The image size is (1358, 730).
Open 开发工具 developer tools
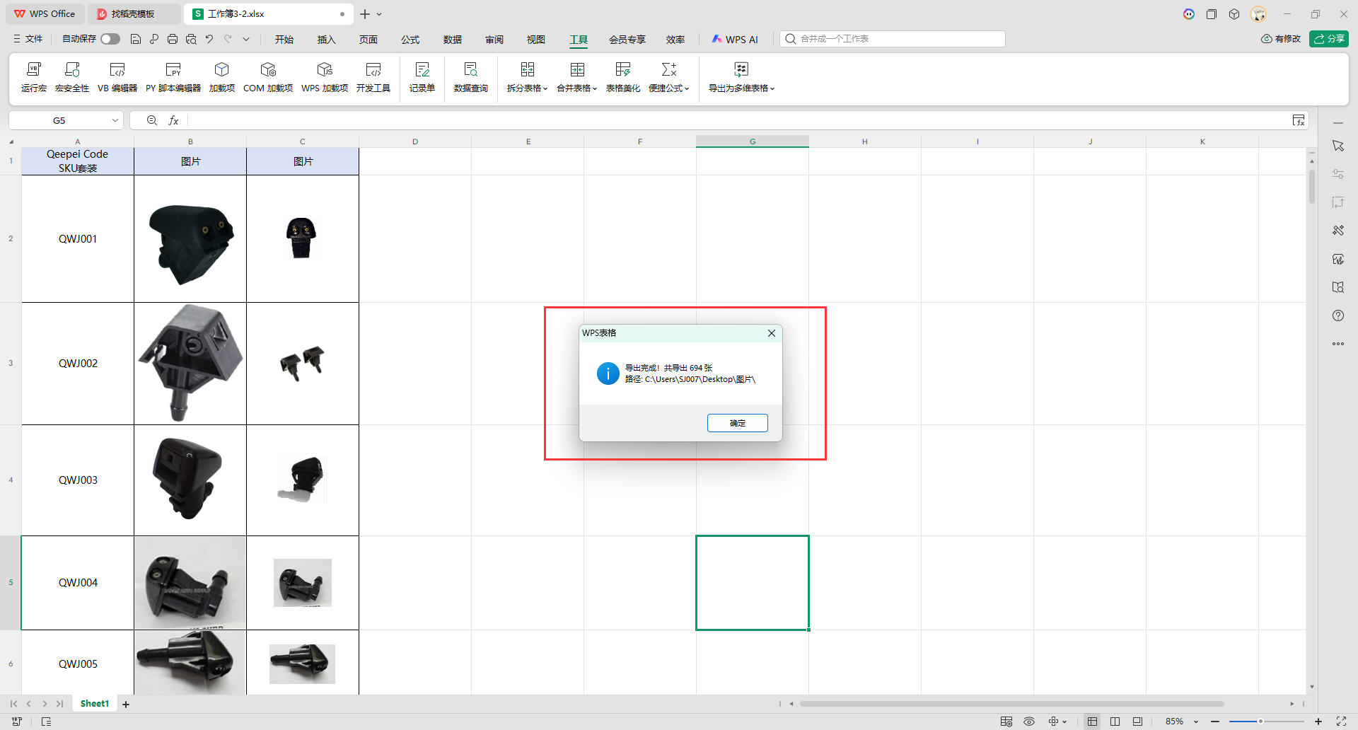point(373,76)
